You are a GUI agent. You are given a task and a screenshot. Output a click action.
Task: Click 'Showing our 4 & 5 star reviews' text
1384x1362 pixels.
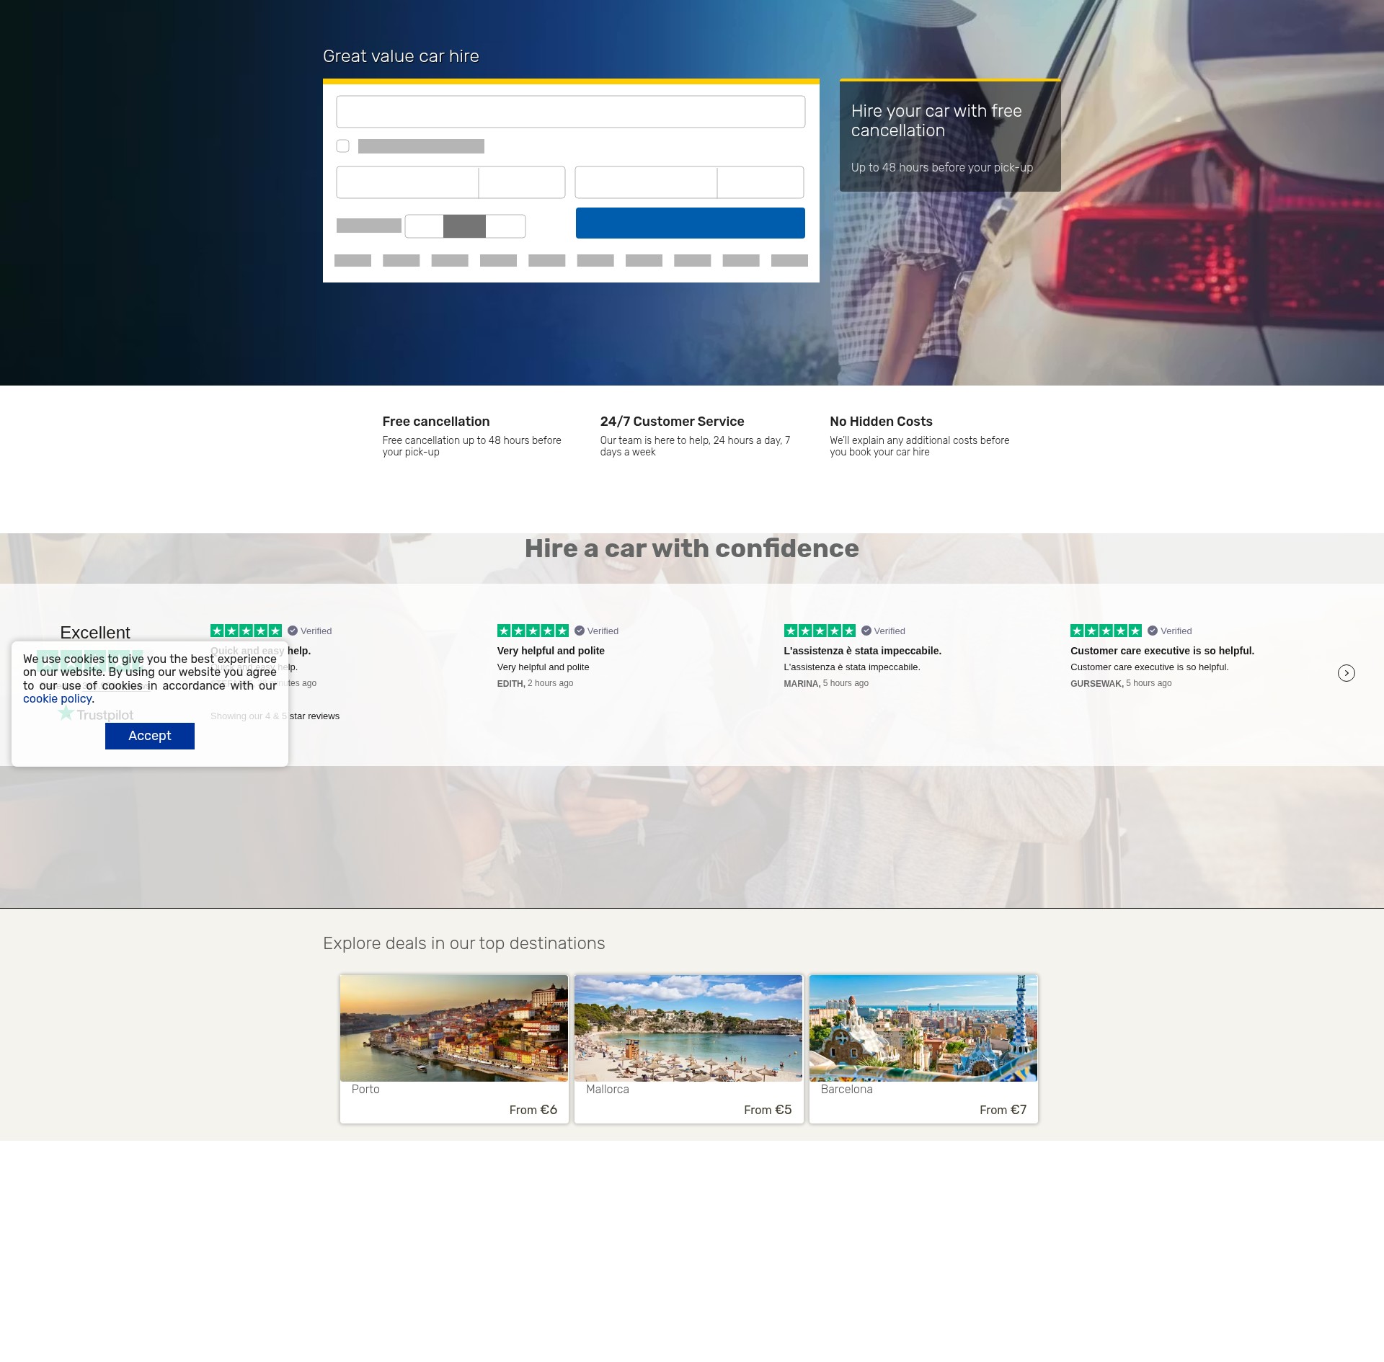[x=275, y=716]
